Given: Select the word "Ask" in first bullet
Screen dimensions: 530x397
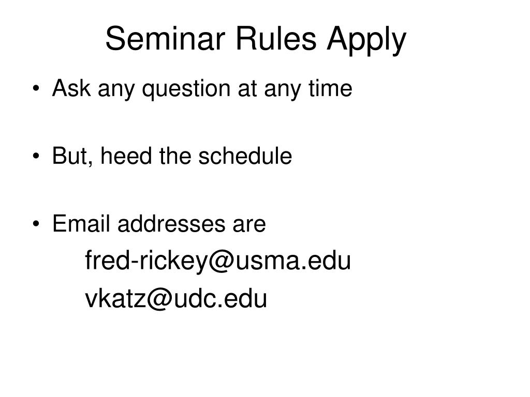Looking at the screenshot, I should coord(71,88).
